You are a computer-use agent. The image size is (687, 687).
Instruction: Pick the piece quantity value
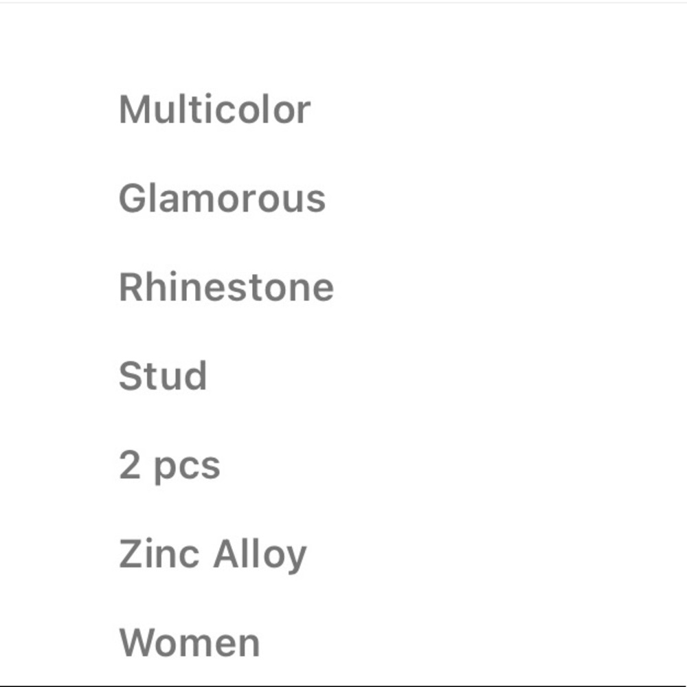coord(170,467)
